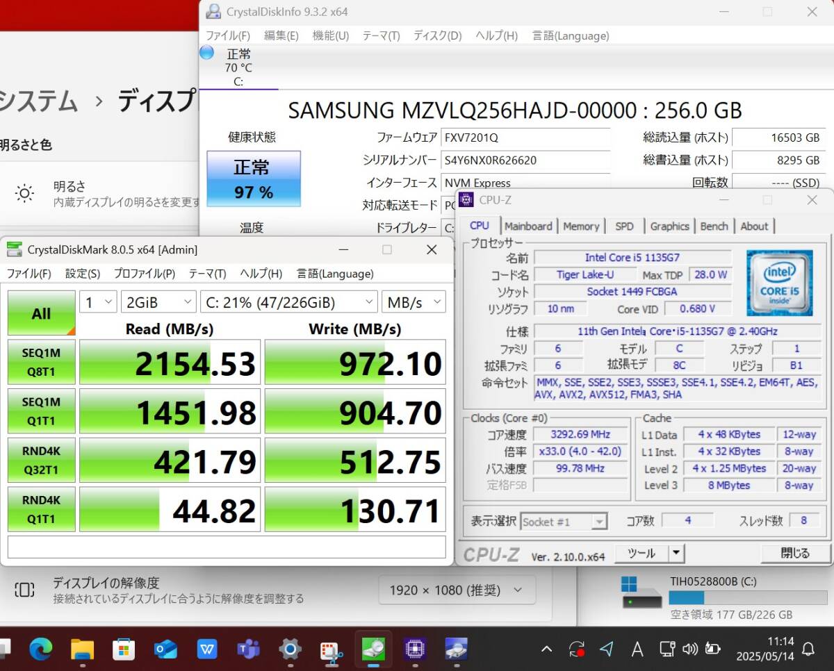The height and width of the screenshot is (671, 834).
Task: Open the notification bell
Action: (x=808, y=649)
